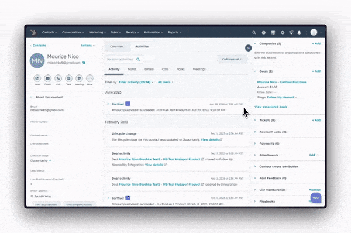The image size is (351, 233).
Task: Open the marketplace icon in top bar
Action: click(x=273, y=32)
